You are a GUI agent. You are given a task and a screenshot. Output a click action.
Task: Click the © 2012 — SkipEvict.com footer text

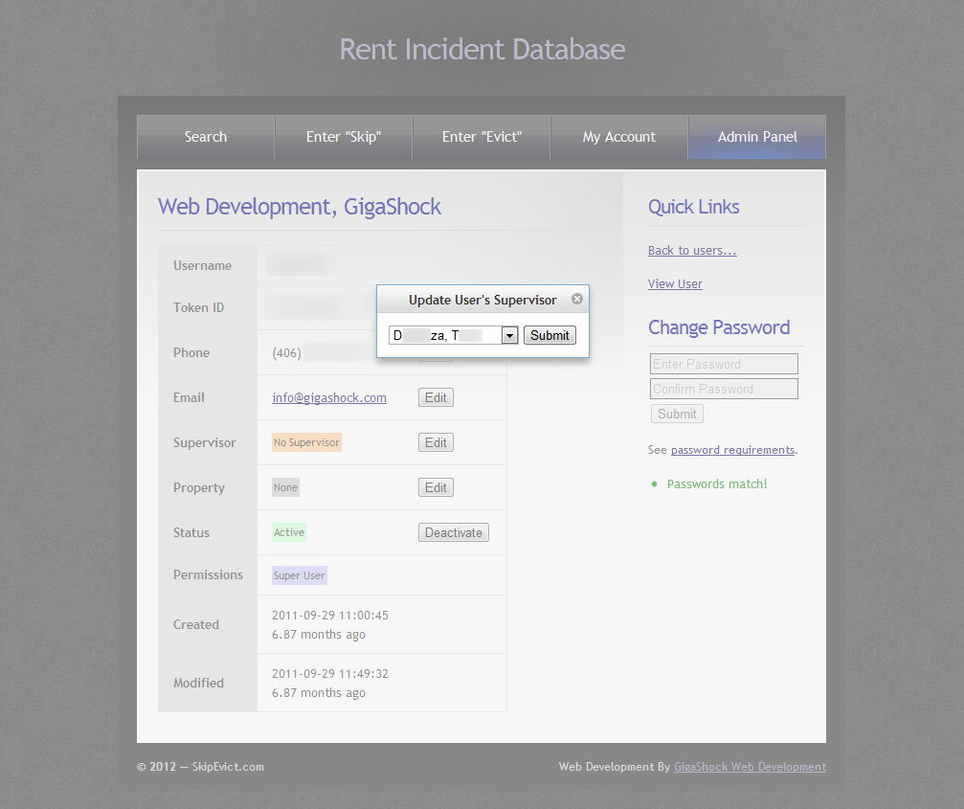click(x=200, y=767)
